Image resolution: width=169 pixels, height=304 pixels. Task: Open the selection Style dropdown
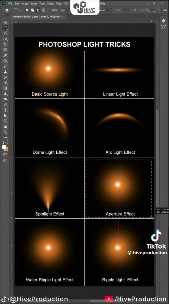(x=105, y=10)
